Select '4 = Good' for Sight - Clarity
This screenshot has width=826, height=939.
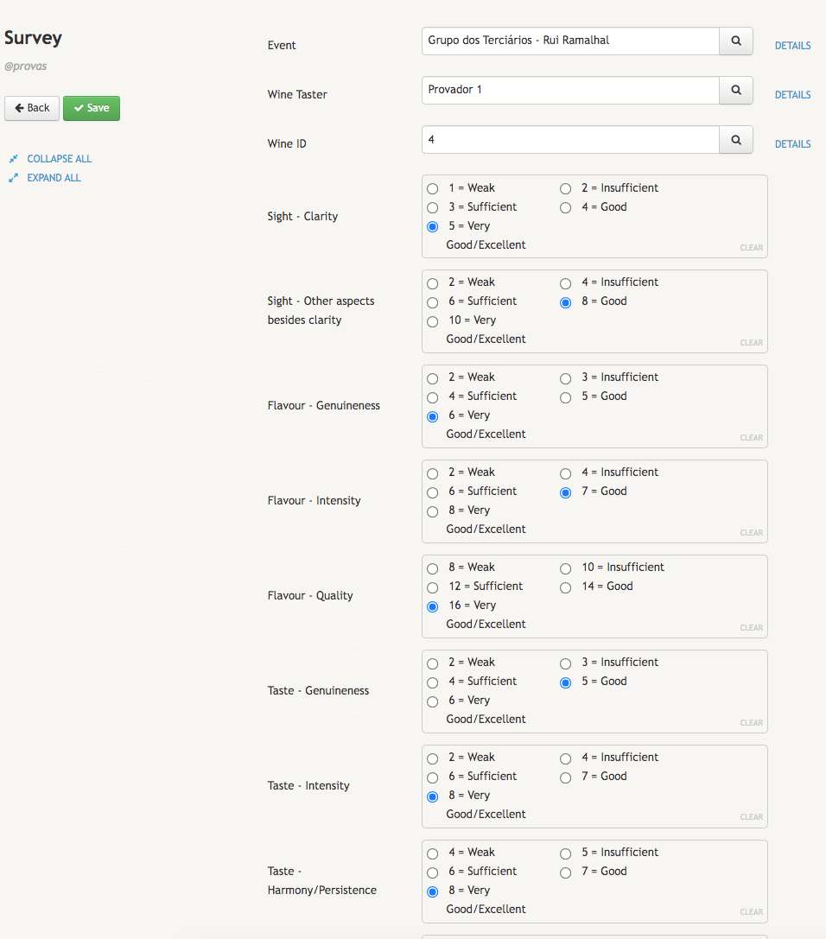click(565, 207)
